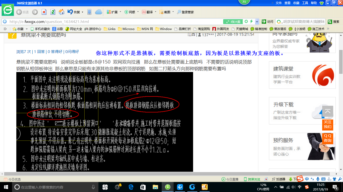Screen dimensions: 343x192
Task: Click the 升级下载 sidebar card
Action: [x=302, y=111]
